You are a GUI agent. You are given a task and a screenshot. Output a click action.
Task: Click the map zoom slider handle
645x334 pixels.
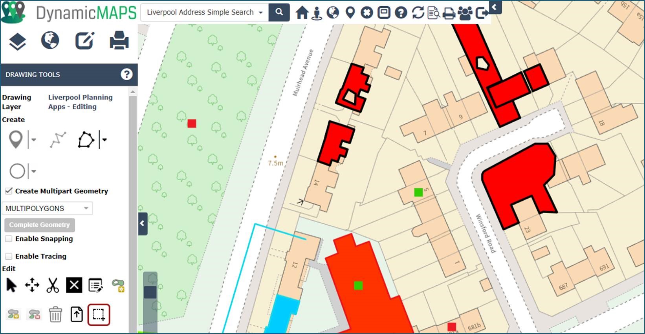click(150, 292)
